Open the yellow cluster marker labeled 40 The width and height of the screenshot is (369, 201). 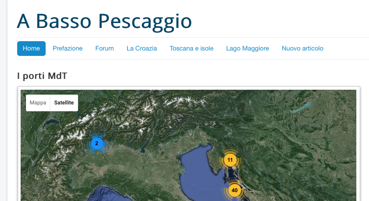(235, 190)
